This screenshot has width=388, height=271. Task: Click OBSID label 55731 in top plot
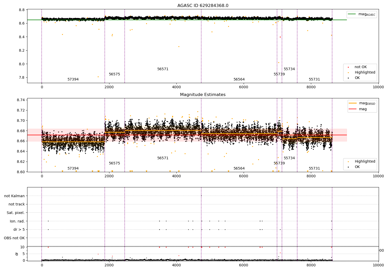click(x=314, y=79)
